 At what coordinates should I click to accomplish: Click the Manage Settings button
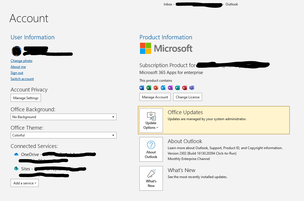(x=25, y=98)
